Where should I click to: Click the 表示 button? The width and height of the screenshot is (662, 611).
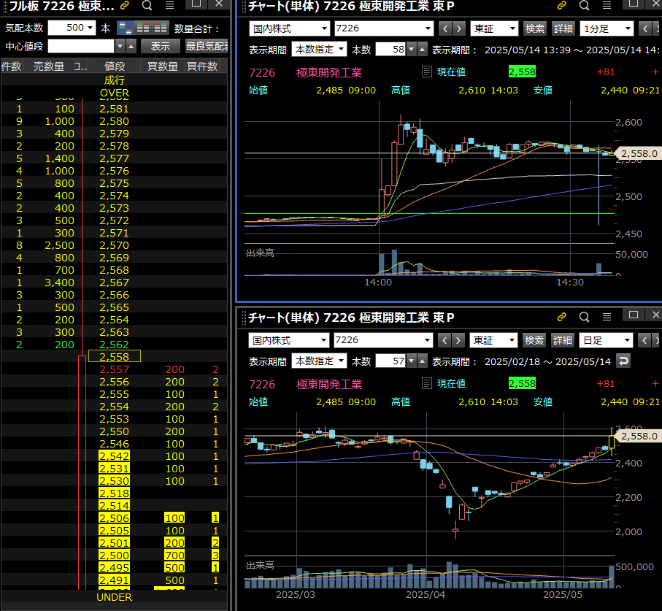click(x=161, y=46)
